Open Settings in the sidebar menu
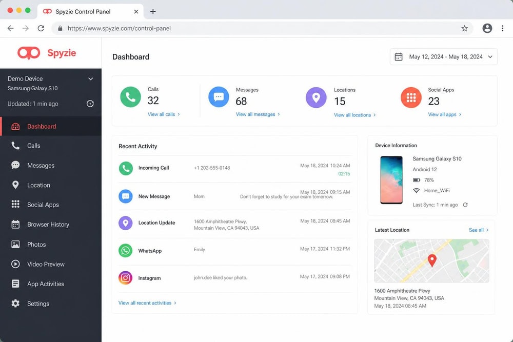This screenshot has height=342, width=513. pos(51,304)
